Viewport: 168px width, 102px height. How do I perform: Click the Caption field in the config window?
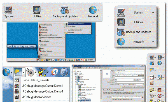pos(129,71)
